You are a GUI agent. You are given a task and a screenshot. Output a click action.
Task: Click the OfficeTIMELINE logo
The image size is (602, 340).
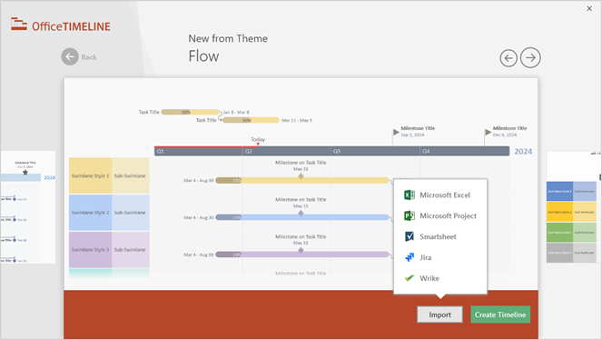(61, 25)
